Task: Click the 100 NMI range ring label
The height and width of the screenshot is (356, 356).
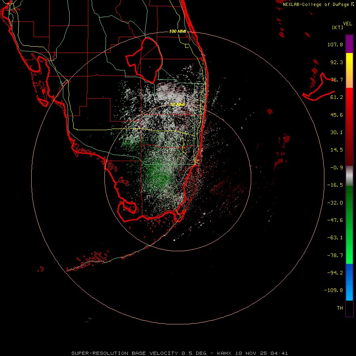Action: tap(178, 31)
